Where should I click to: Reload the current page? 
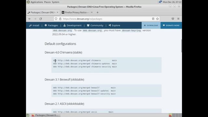pos(41,19)
